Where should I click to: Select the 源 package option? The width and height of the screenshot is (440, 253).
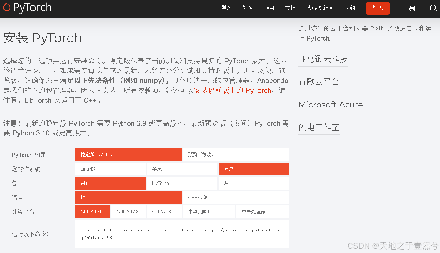[254, 183]
